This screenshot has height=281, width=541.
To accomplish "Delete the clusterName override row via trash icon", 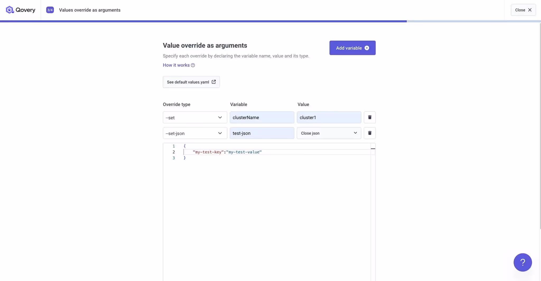I will [369, 117].
